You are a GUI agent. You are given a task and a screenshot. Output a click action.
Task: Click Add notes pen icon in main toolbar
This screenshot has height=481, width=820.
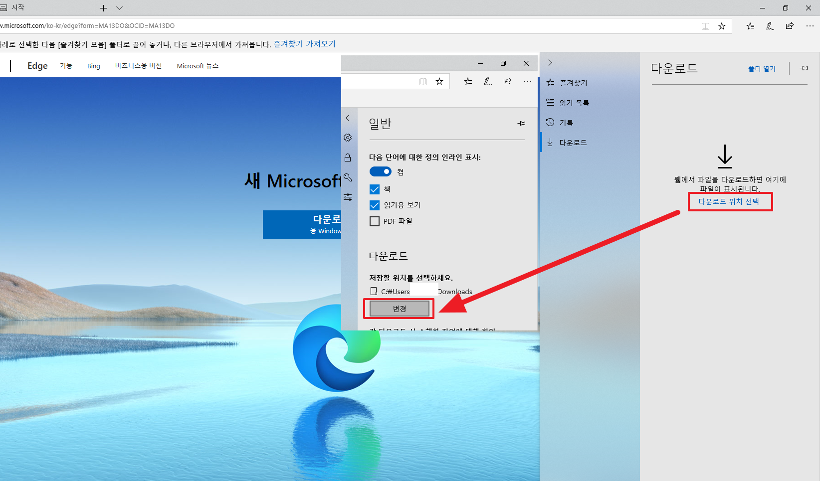coord(770,26)
